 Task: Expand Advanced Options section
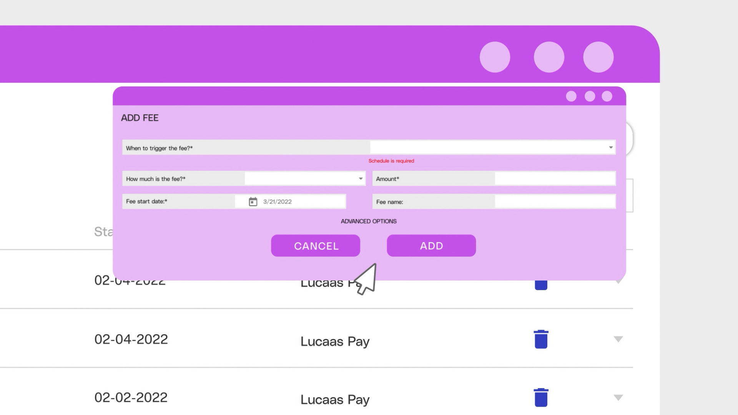[x=369, y=221]
